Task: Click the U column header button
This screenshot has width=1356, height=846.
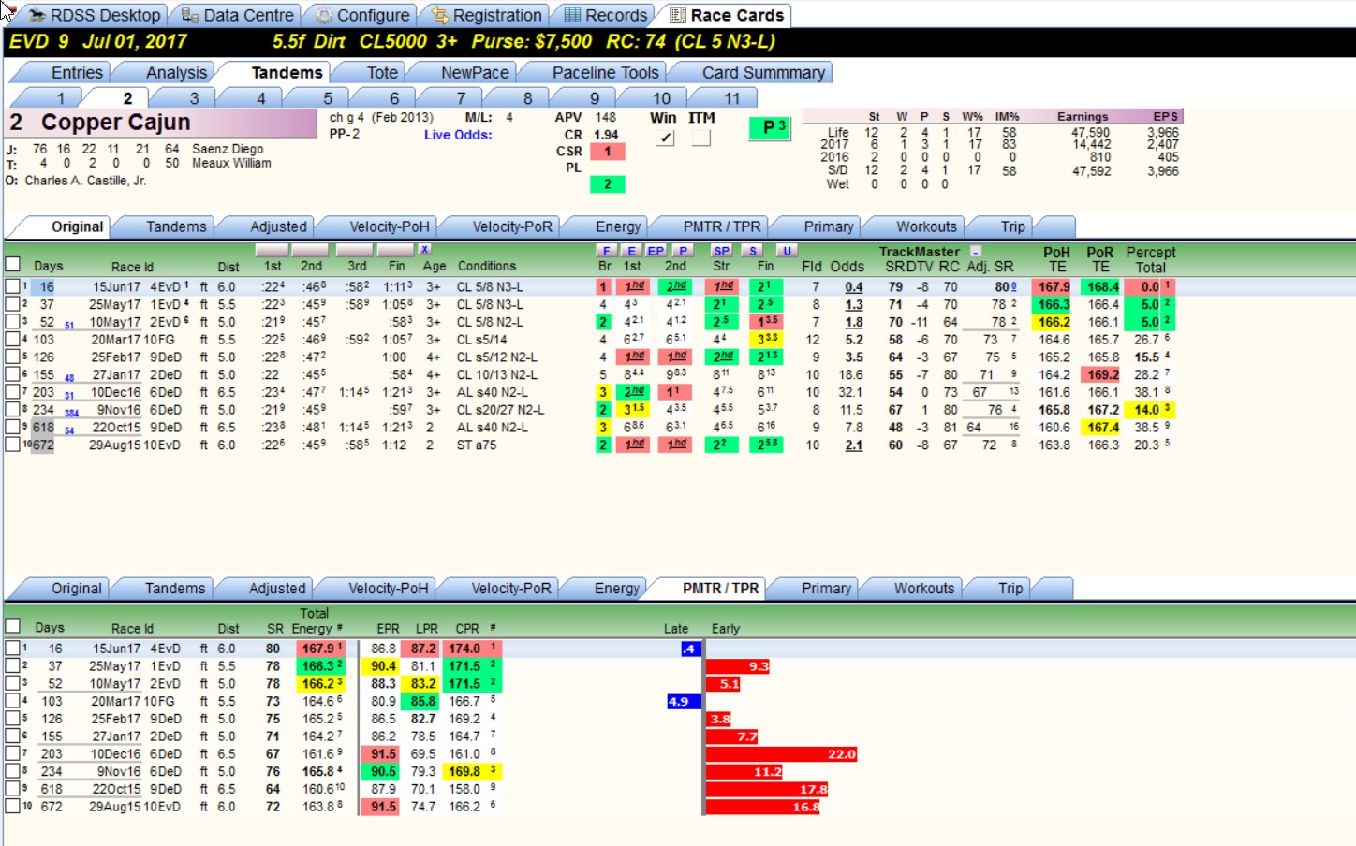Action: [787, 251]
